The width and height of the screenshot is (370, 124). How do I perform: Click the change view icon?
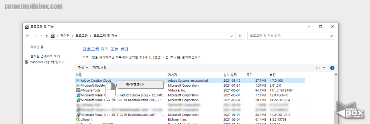click(x=318, y=68)
